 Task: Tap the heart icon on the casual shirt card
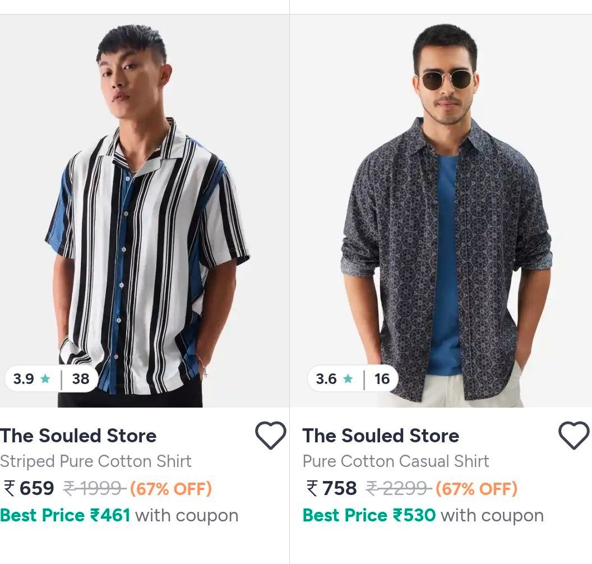pyautogui.click(x=573, y=435)
